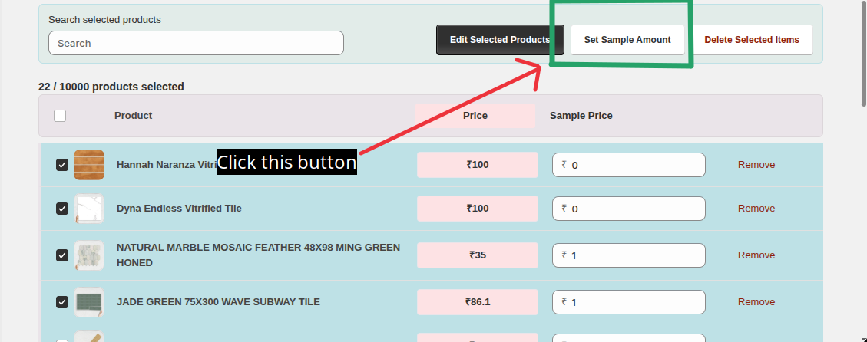The width and height of the screenshot is (867, 342).
Task: Click the JADE GREEN 75X300 WAVE SUBWAY TILE name
Action: tap(218, 301)
